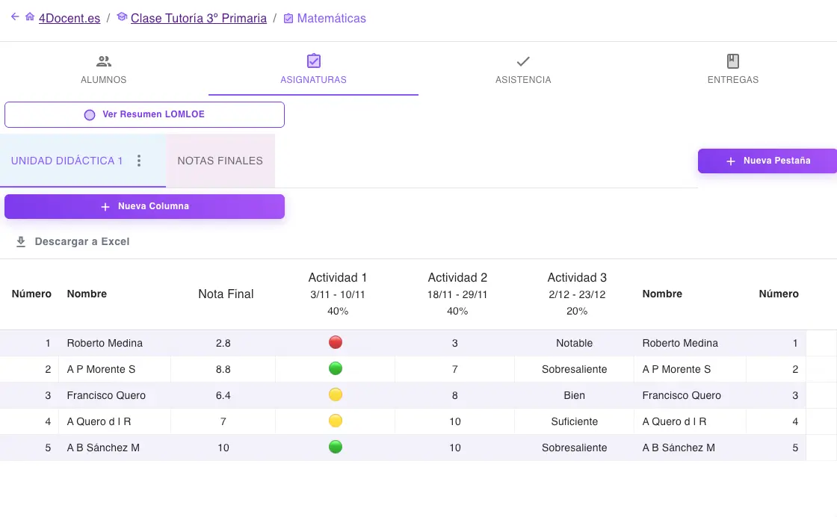Click the clipboard icon beside Matemáticas
The width and height of the screenshot is (837, 517).
pos(288,19)
